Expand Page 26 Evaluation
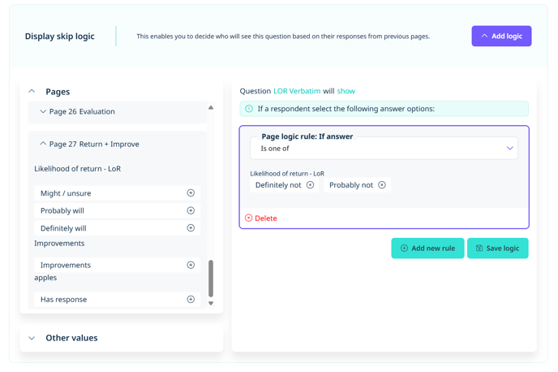This screenshot has width=558, height=372. click(43, 112)
